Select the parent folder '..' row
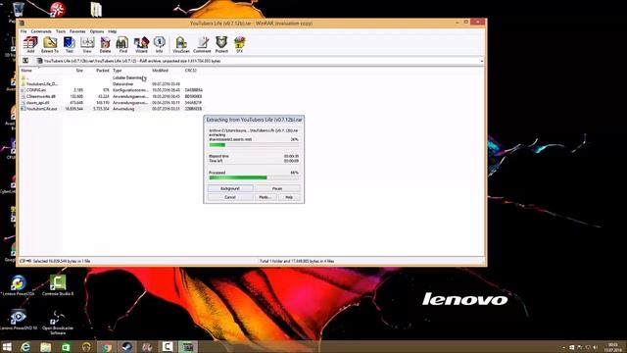 click(x=112, y=77)
